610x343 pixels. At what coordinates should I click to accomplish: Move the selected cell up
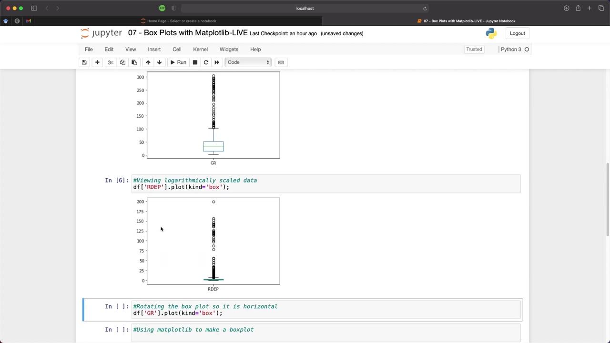pyautogui.click(x=148, y=62)
